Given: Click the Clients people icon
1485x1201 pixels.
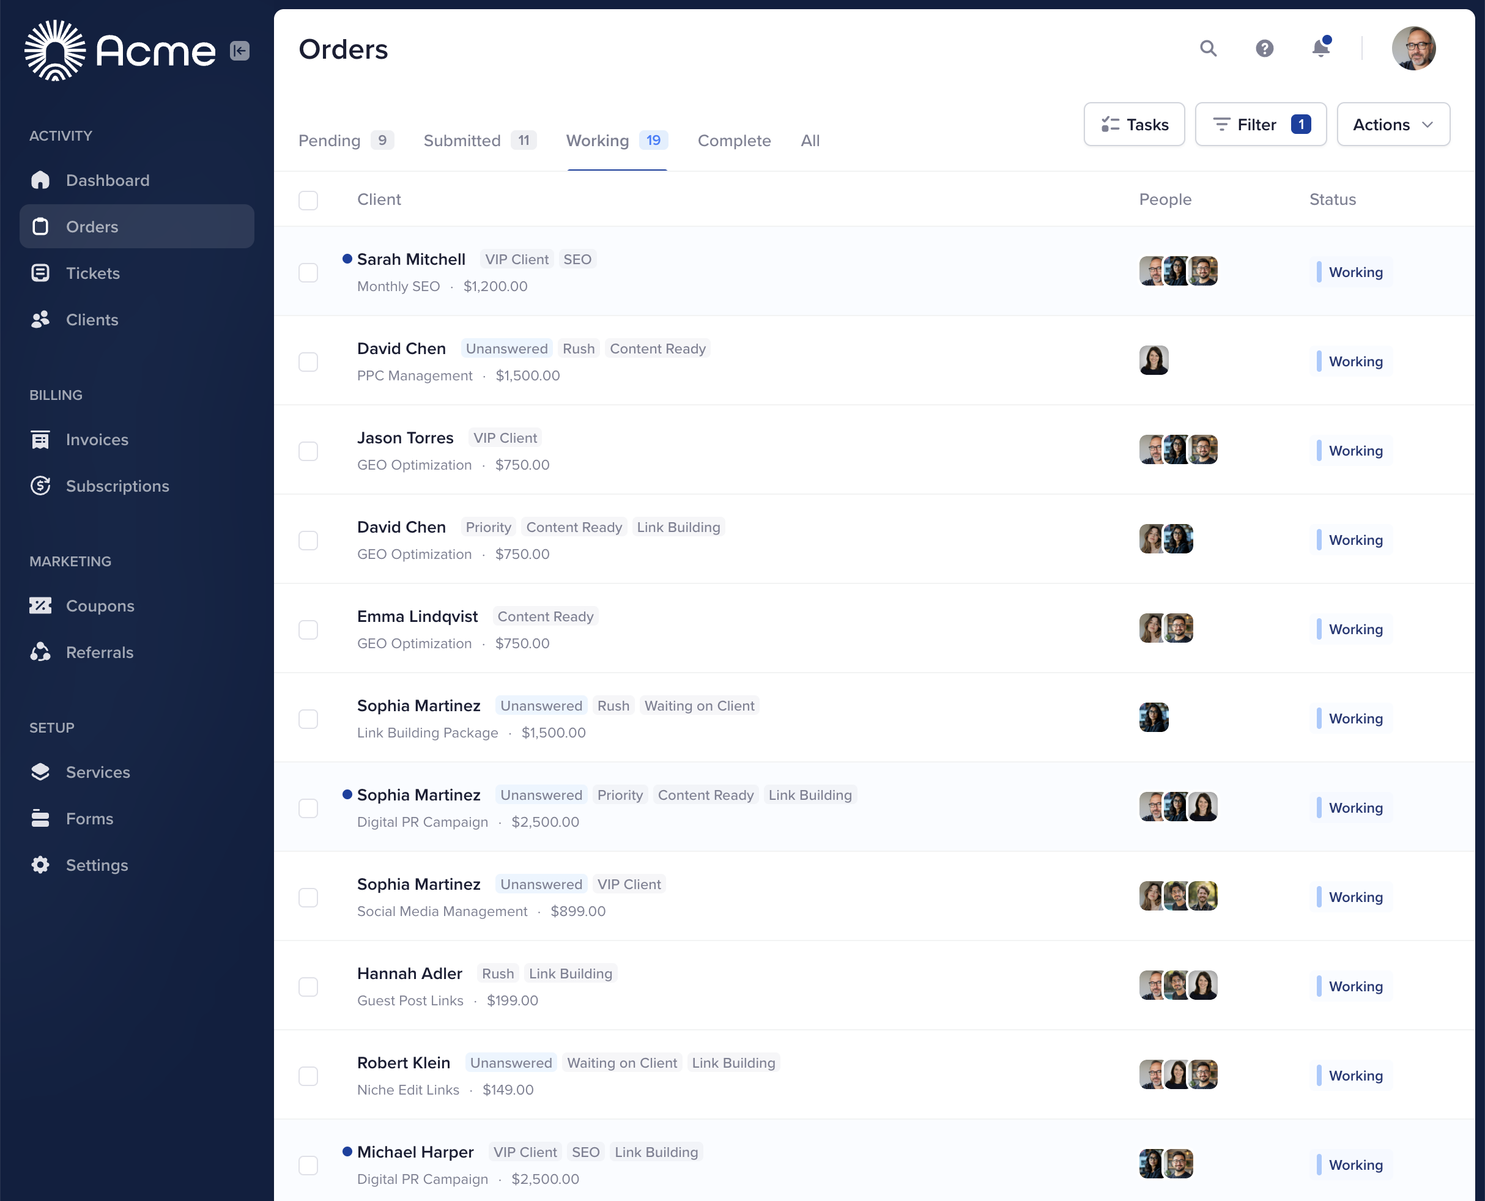Looking at the screenshot, I should pyautogui.click(x=40, y=319).
